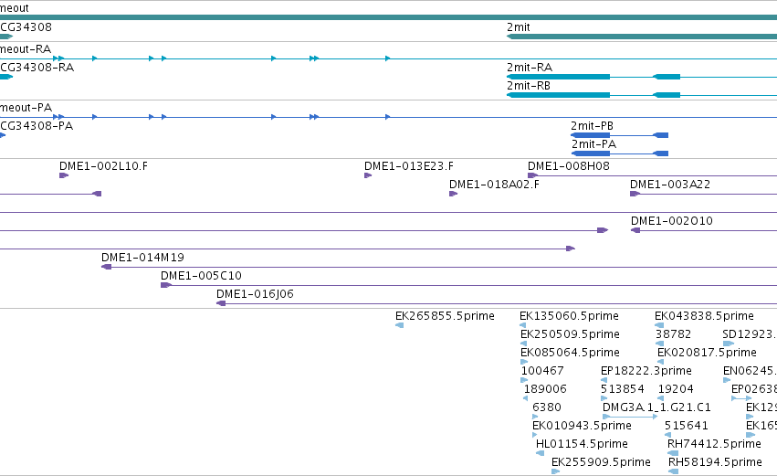Click the 2mit-RB transcript label
This screenshot has width=777, height=476.
[529, 86]
